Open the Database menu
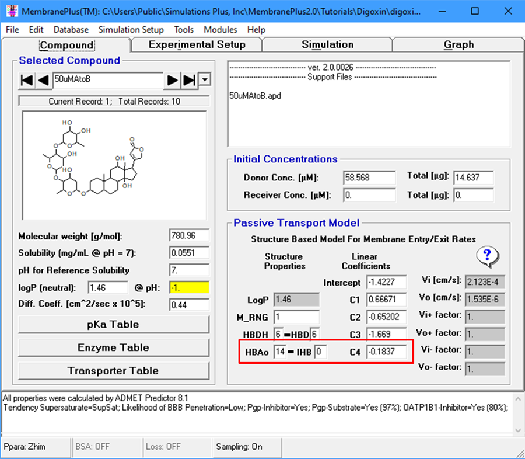The image size is (525, 459). pos(71,30)
